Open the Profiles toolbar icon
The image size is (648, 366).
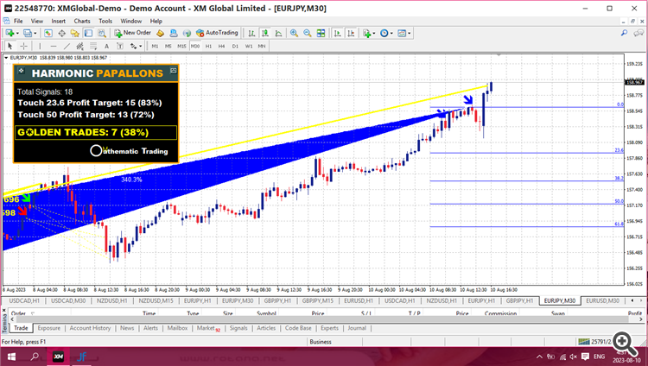pos(28,33)
